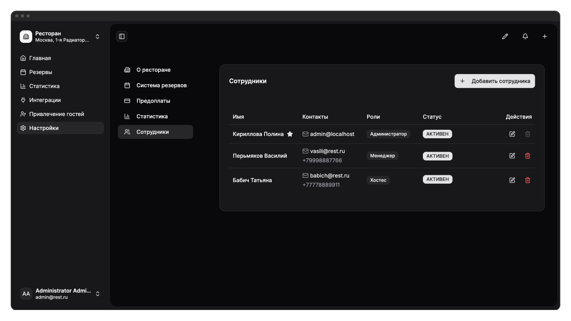Go to Главная in sidebar
The width and height of the screenshot is (571, 321).
click(40, 58)
